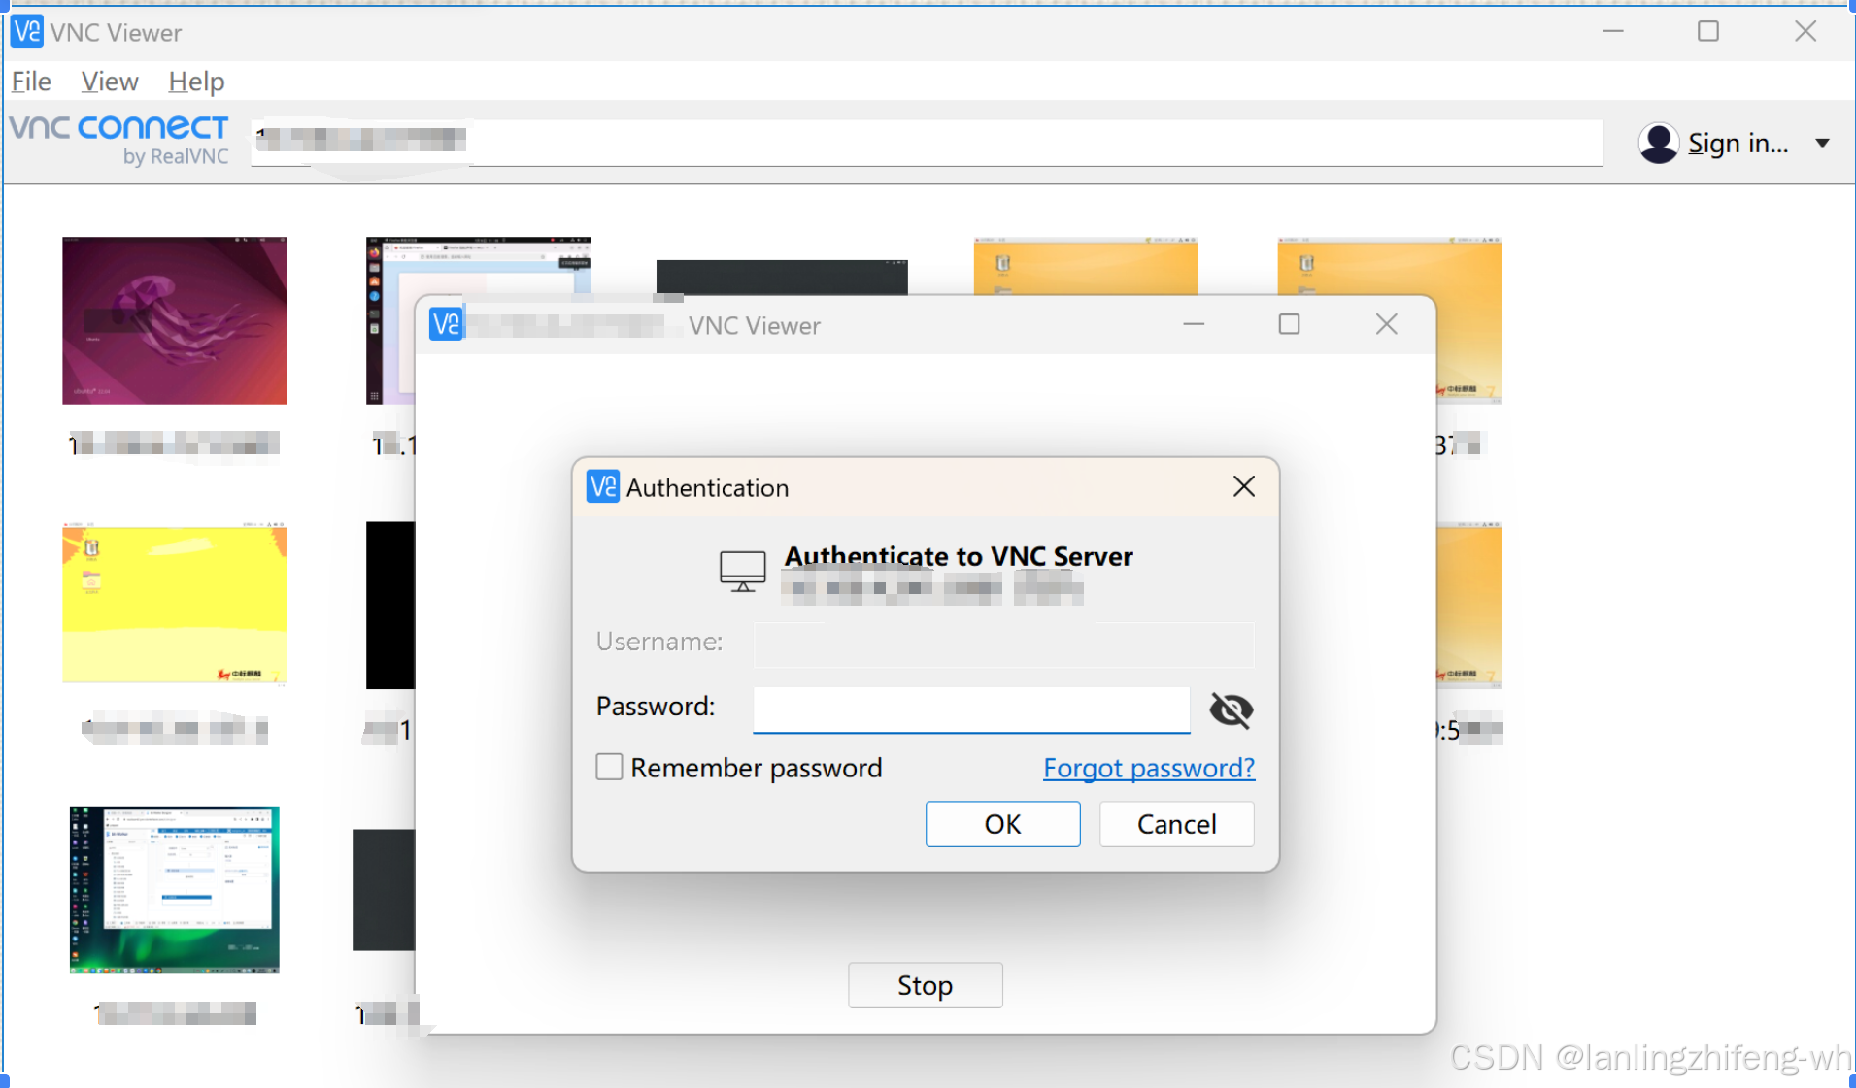
Task: Open the File menu
Action: [x=31, y=82]
